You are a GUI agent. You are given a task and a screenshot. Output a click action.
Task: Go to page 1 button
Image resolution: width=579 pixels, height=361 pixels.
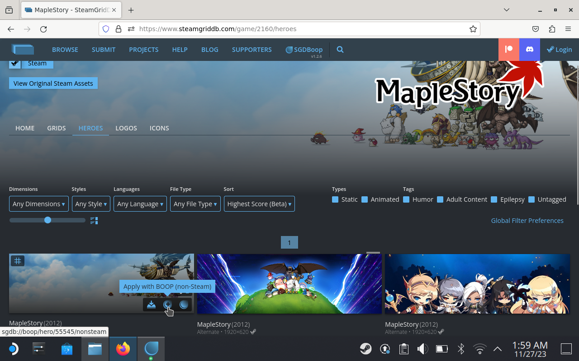click(x=289, y=243)
